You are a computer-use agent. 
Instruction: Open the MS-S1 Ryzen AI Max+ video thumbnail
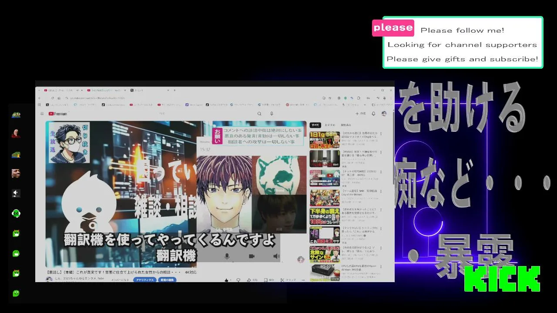click(x=325, y=273)
